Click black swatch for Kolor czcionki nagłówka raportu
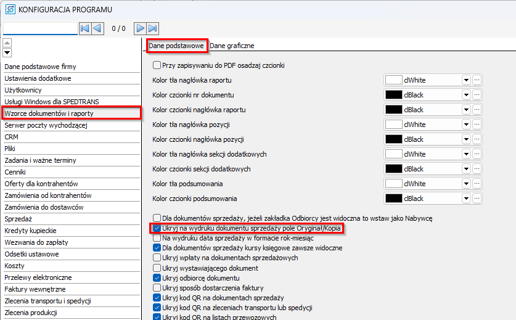Viewport: 516px width, 320px height. click(393, 110)
